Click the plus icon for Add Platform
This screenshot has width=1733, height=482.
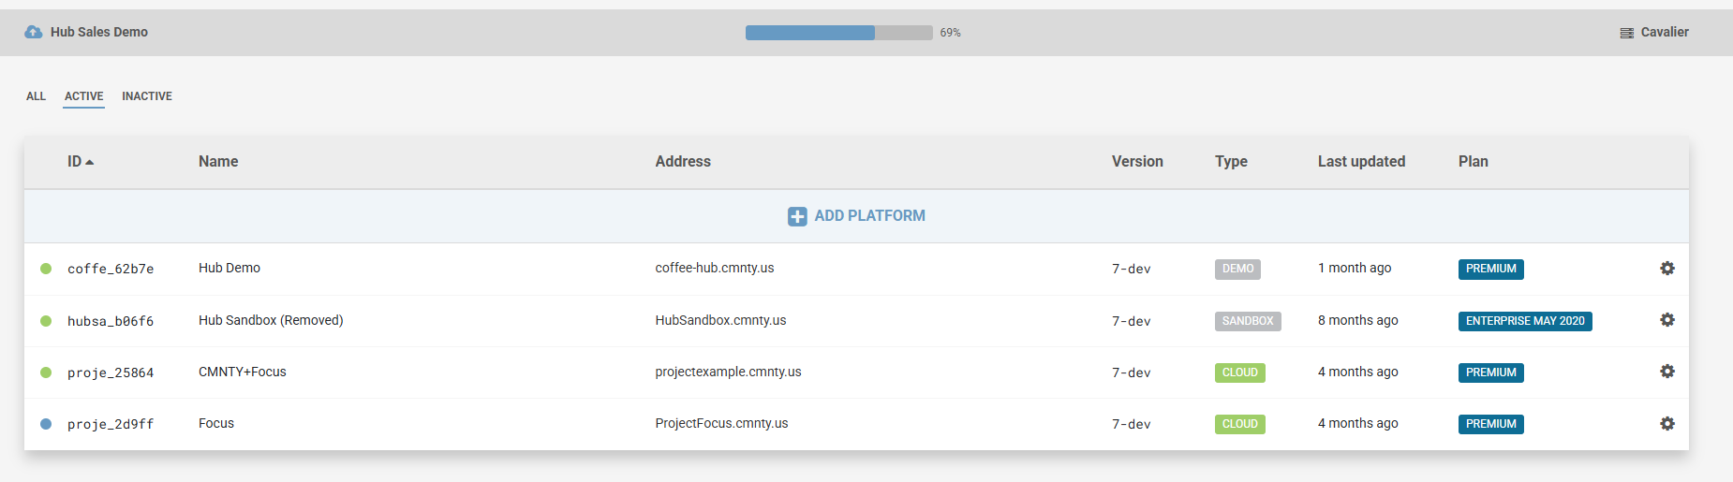(797, 216)
